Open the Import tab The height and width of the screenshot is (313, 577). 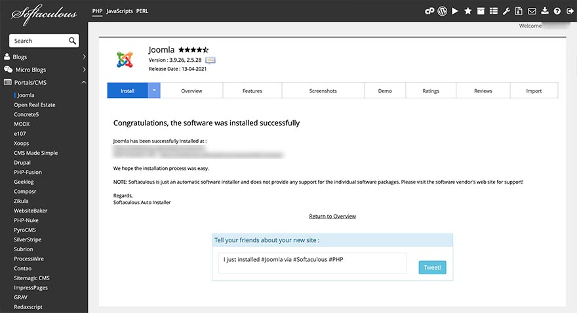tap(534, 91)
